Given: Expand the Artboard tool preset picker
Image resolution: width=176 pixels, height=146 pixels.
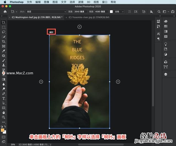Looking at the screenshot, I should (x=14, y=12).
